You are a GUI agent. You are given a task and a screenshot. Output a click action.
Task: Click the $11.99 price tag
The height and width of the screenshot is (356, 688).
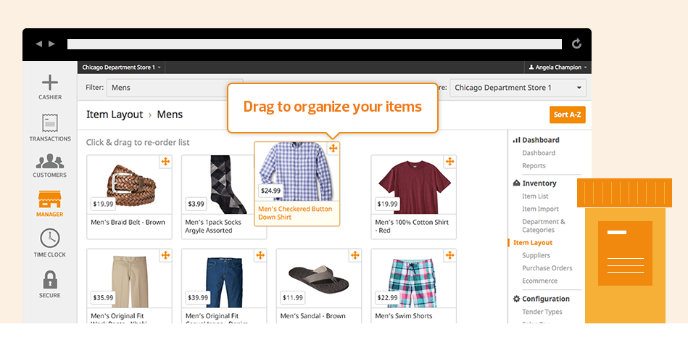click(293, 297)
